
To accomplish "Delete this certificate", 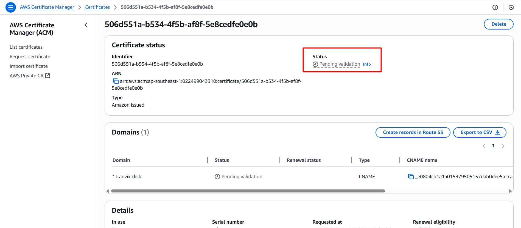I will [x=498, y=24].
